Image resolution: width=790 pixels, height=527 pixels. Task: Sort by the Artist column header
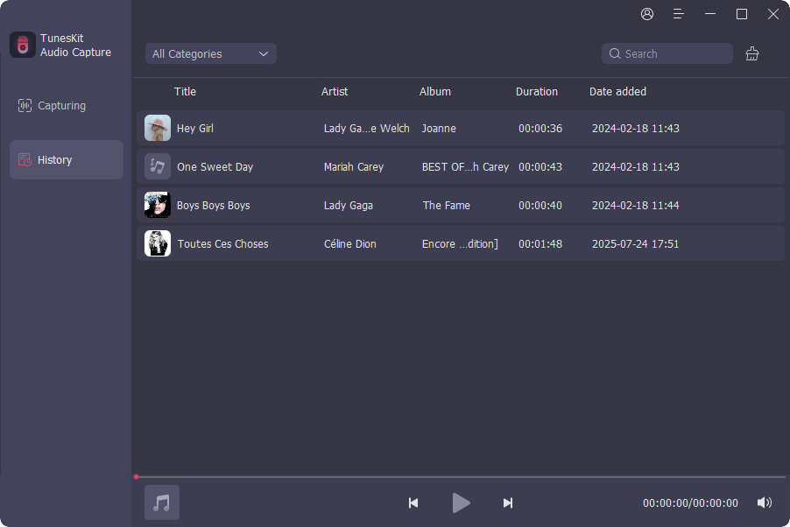coord(335,92)
